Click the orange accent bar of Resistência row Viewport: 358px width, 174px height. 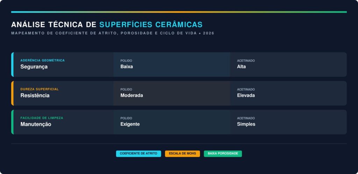(12, 93)
